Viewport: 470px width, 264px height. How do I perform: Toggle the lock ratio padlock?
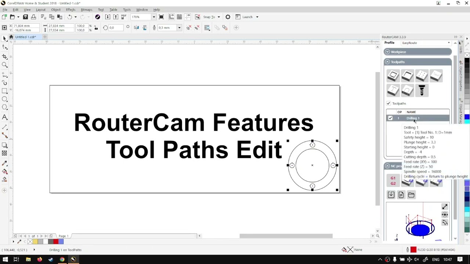pos(96,28)
